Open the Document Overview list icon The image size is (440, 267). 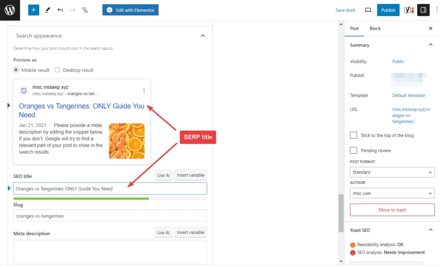coord(85,9)
